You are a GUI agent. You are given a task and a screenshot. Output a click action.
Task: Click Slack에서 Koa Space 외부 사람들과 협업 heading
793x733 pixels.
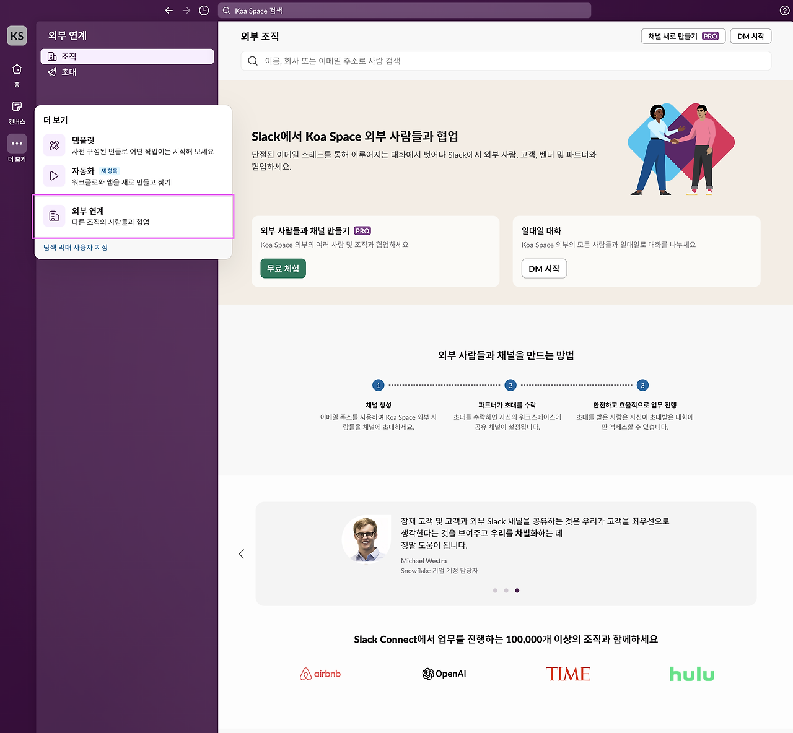pyautogui.click(x=355, y=136)
